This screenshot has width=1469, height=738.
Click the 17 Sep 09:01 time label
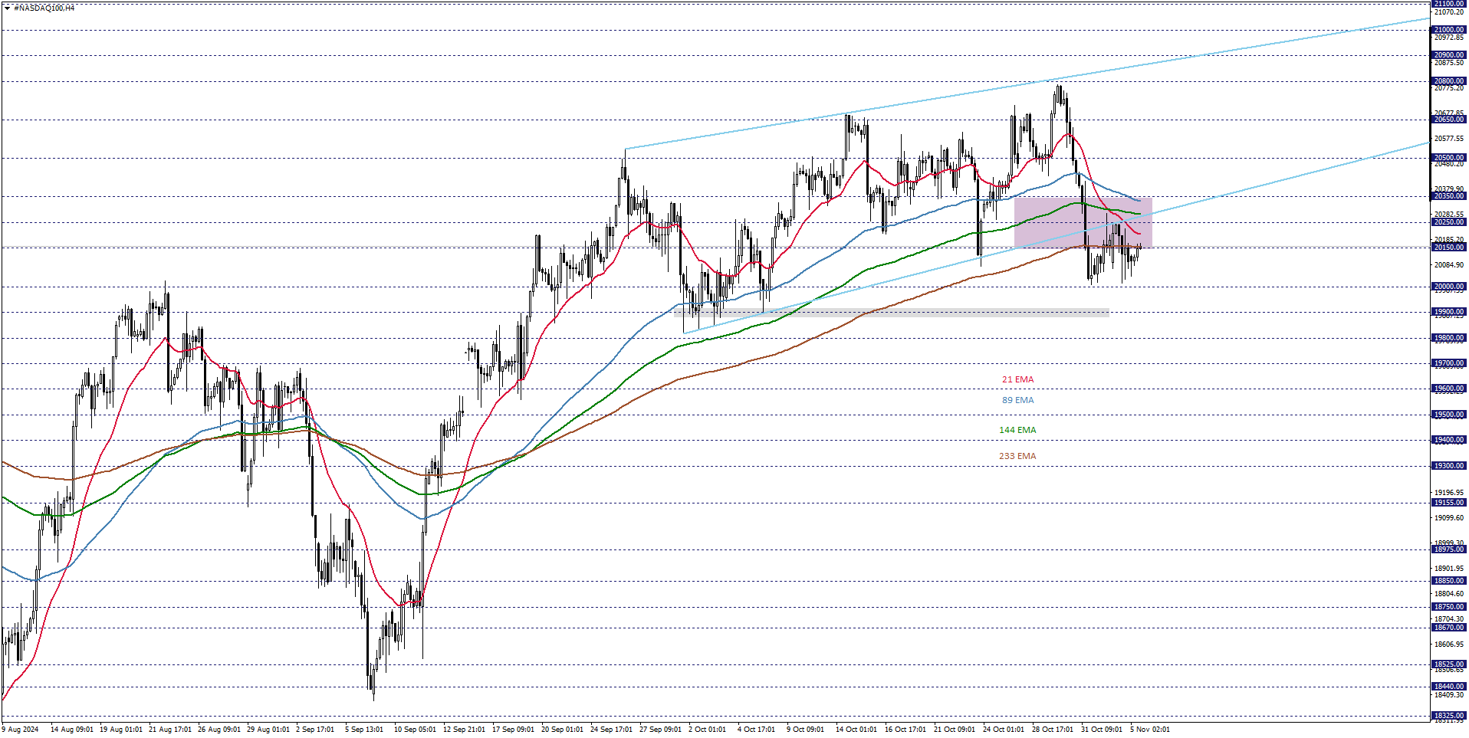[513, 730]
